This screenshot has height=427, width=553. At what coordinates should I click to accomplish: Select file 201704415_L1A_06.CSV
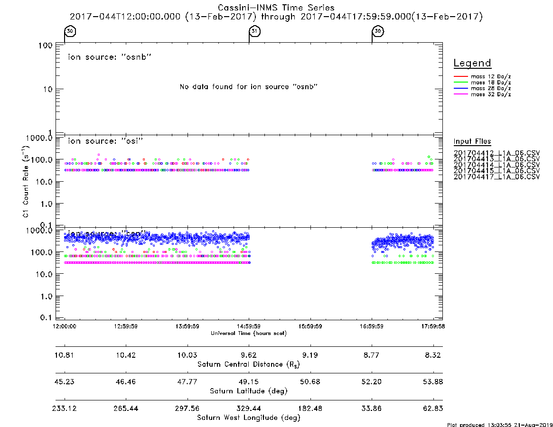pyautogui.click(x=497, y=171)
